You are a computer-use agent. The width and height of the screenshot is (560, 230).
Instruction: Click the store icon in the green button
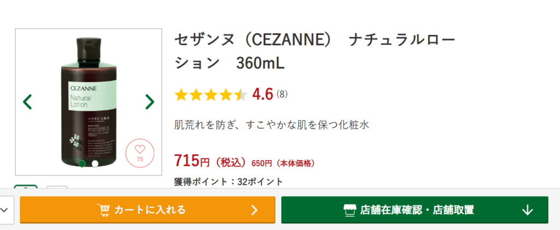(349, 210)
